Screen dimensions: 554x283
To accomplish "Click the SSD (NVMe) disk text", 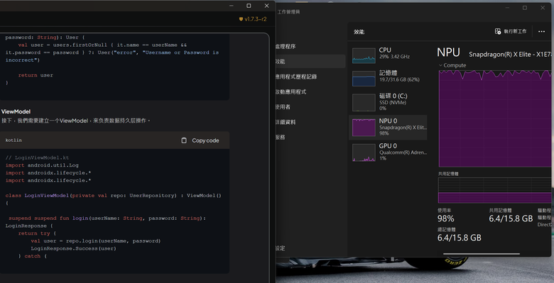I will tap(393, 103).
